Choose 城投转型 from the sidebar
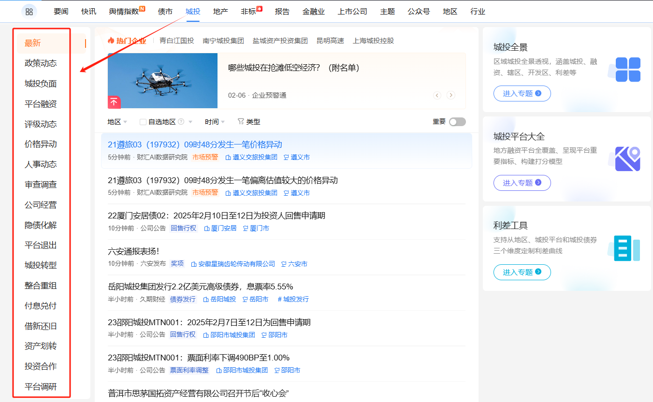Screen dimensions: 653x402 [41, 265]
